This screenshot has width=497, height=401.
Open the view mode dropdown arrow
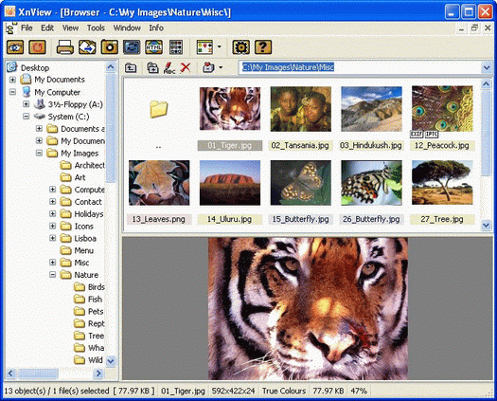(220, 47)
